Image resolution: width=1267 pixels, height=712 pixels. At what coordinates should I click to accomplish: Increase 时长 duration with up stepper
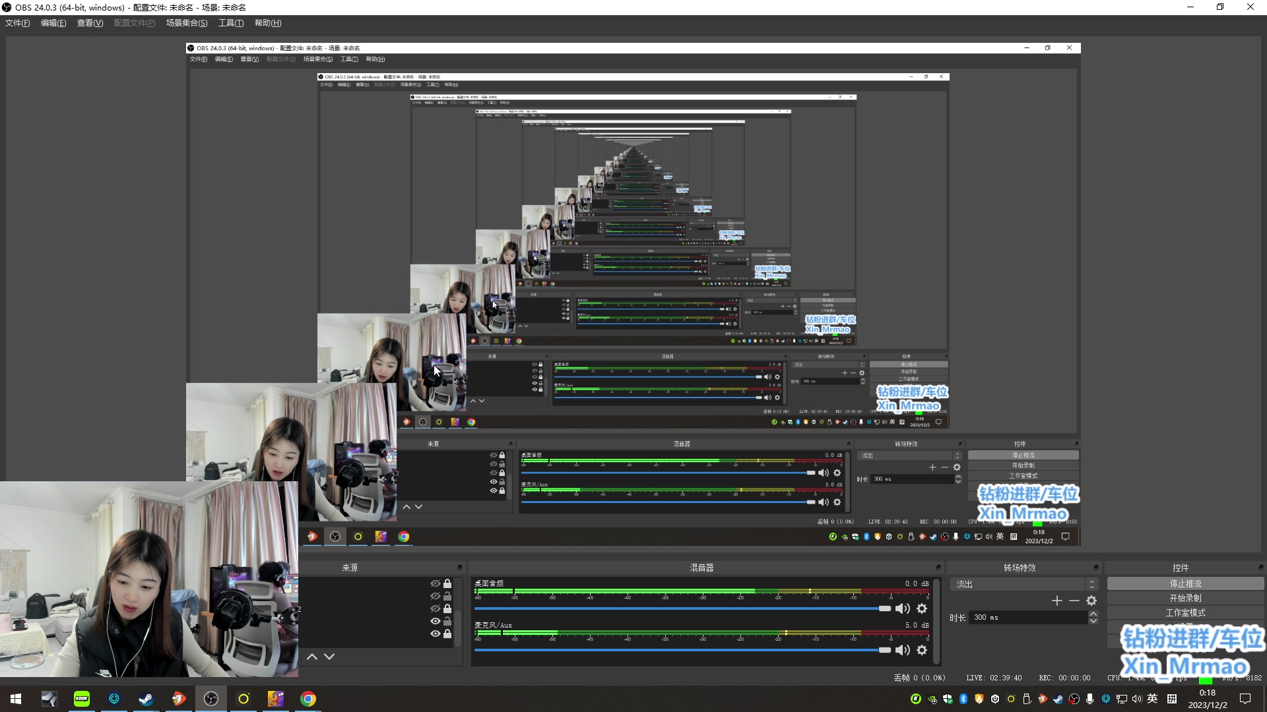point(1093,614)
